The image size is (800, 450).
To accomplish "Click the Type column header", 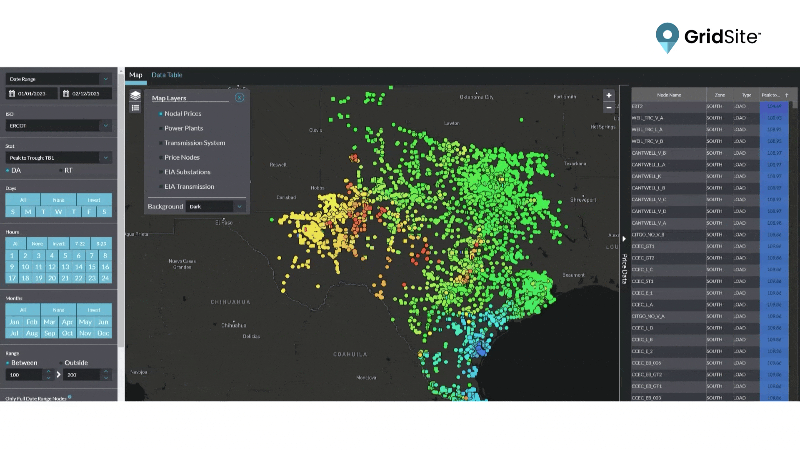I will click(746, 95).
